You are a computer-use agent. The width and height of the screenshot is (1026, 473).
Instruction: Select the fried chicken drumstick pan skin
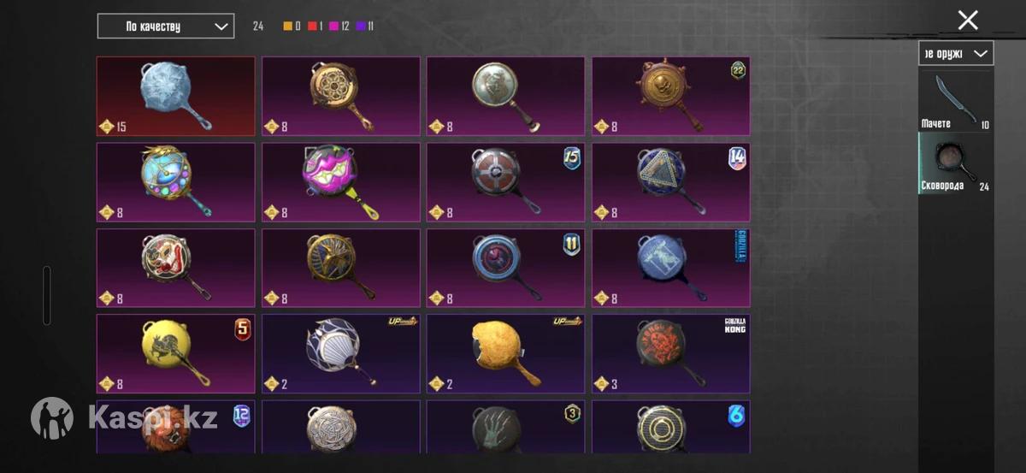point(505,354)
